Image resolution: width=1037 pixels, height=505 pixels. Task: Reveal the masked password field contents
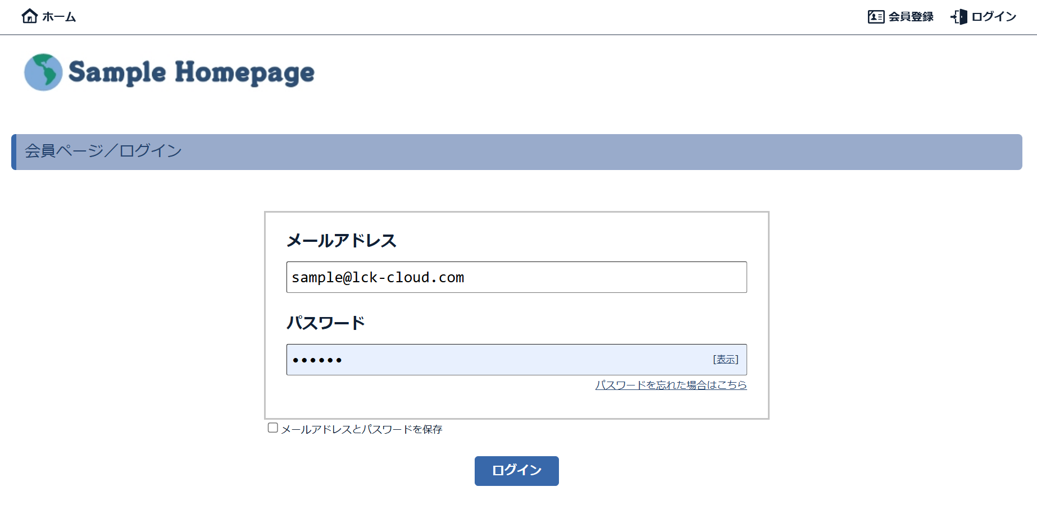coord(725,359)
